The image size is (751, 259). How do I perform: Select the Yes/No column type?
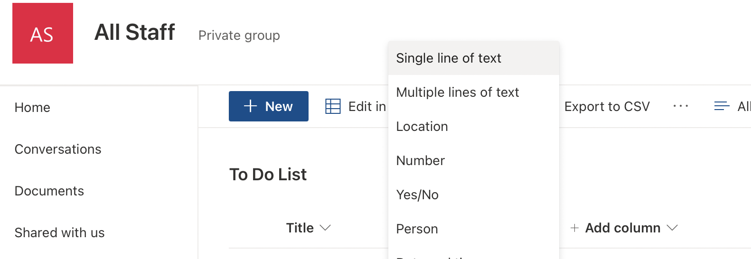417,194
